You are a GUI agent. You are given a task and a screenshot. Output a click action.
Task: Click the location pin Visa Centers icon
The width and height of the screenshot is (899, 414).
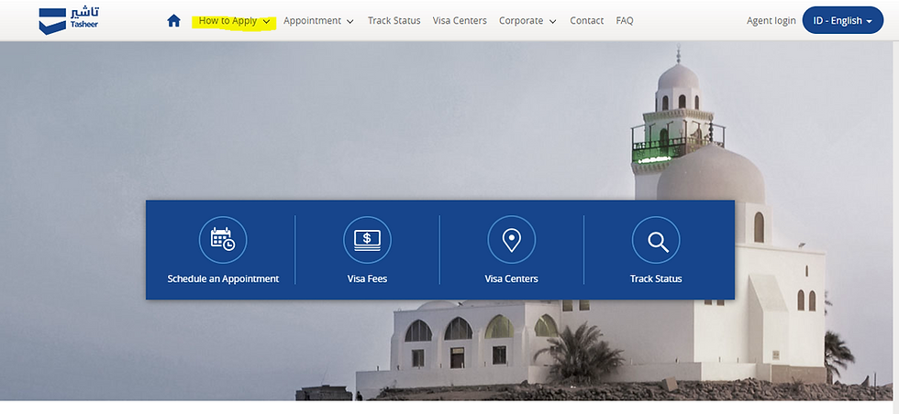(512, 240)
